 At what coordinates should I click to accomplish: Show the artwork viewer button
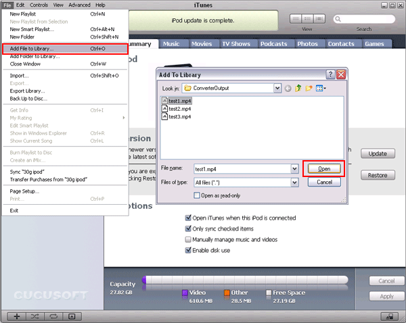click(x=72, y=316)
